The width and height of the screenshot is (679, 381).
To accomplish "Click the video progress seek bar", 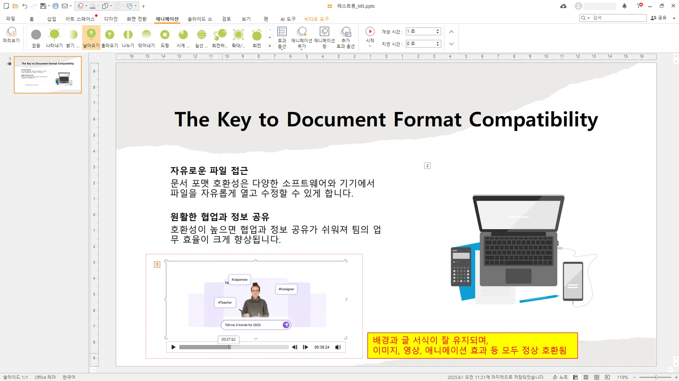I will click(x=233, y=347).
